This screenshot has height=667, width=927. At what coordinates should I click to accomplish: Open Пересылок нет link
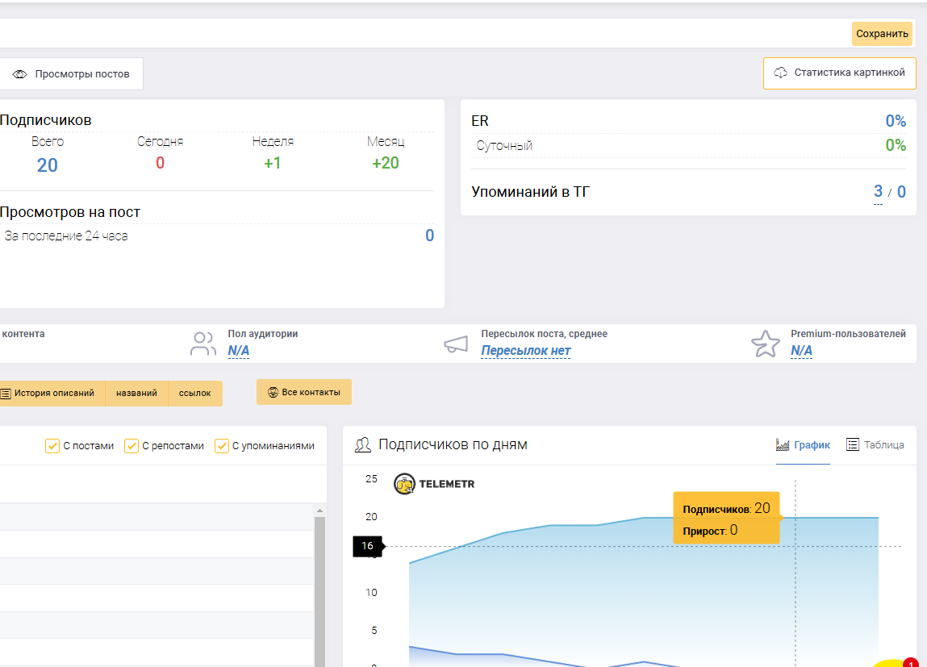click(x=525, y=350)
